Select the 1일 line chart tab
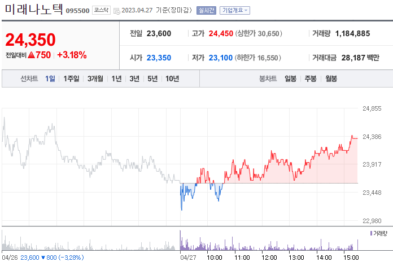 (x=50, y=79)
